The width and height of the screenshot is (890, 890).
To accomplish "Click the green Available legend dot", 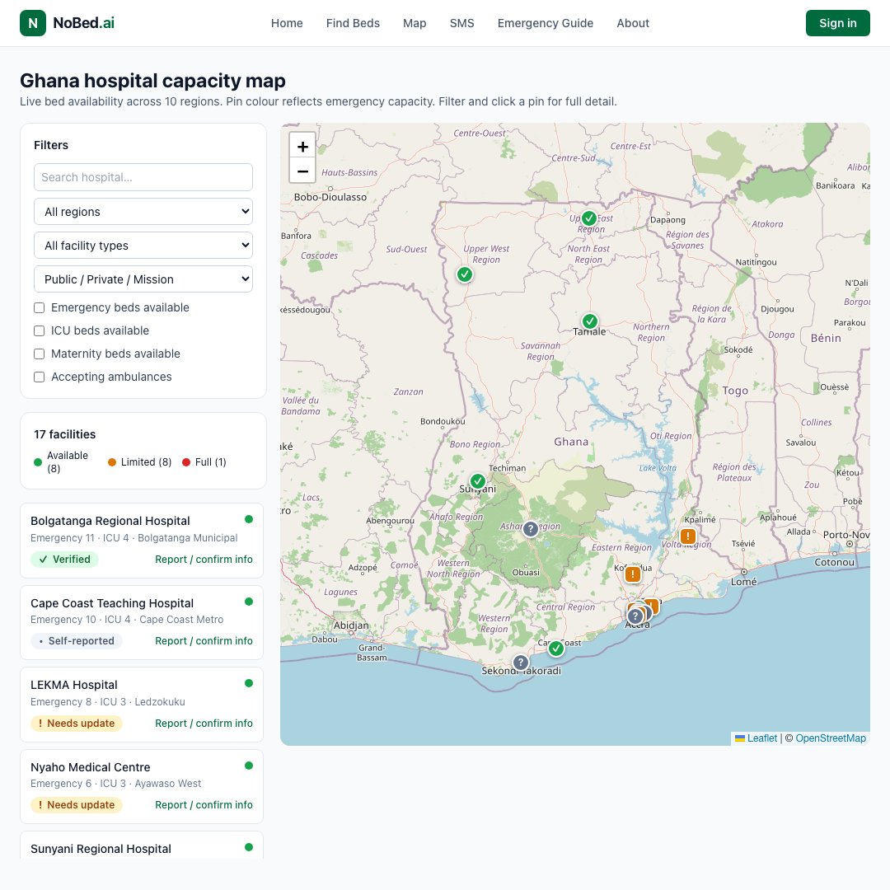I will [38, 462].
